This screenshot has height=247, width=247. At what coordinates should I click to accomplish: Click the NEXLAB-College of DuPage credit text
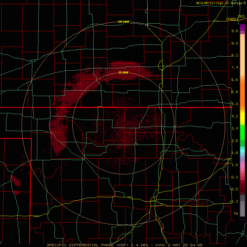click(221, 3)
